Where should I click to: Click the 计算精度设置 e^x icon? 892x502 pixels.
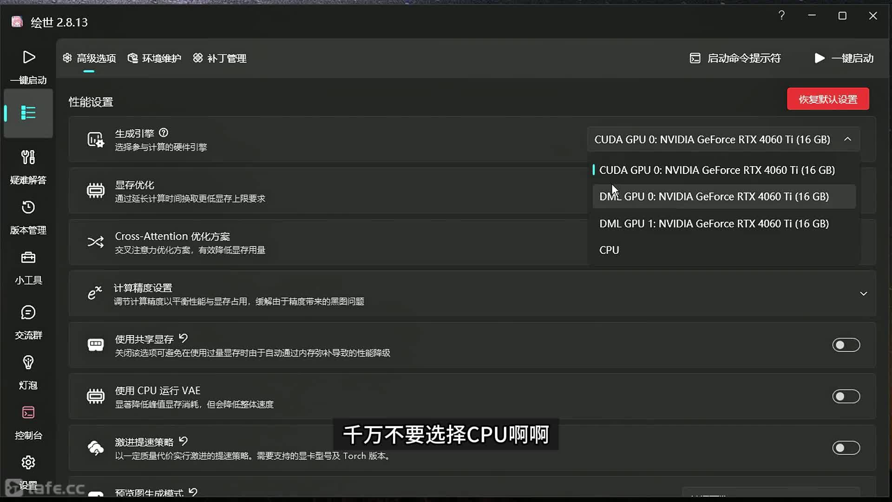click(x=95, y=293)
